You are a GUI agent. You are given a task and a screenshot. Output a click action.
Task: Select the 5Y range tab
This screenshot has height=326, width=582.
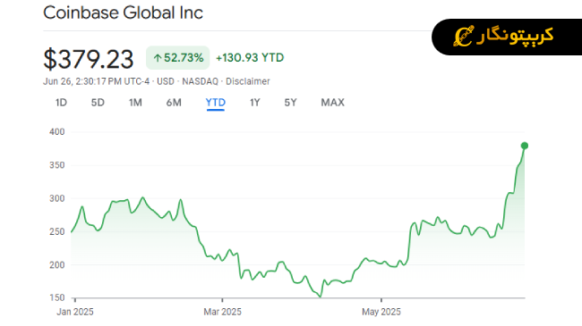[290, 103]
